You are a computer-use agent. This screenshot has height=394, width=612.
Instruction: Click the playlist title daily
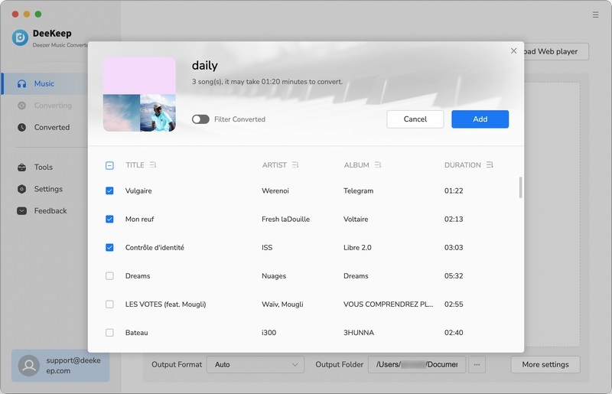(204, 65)
